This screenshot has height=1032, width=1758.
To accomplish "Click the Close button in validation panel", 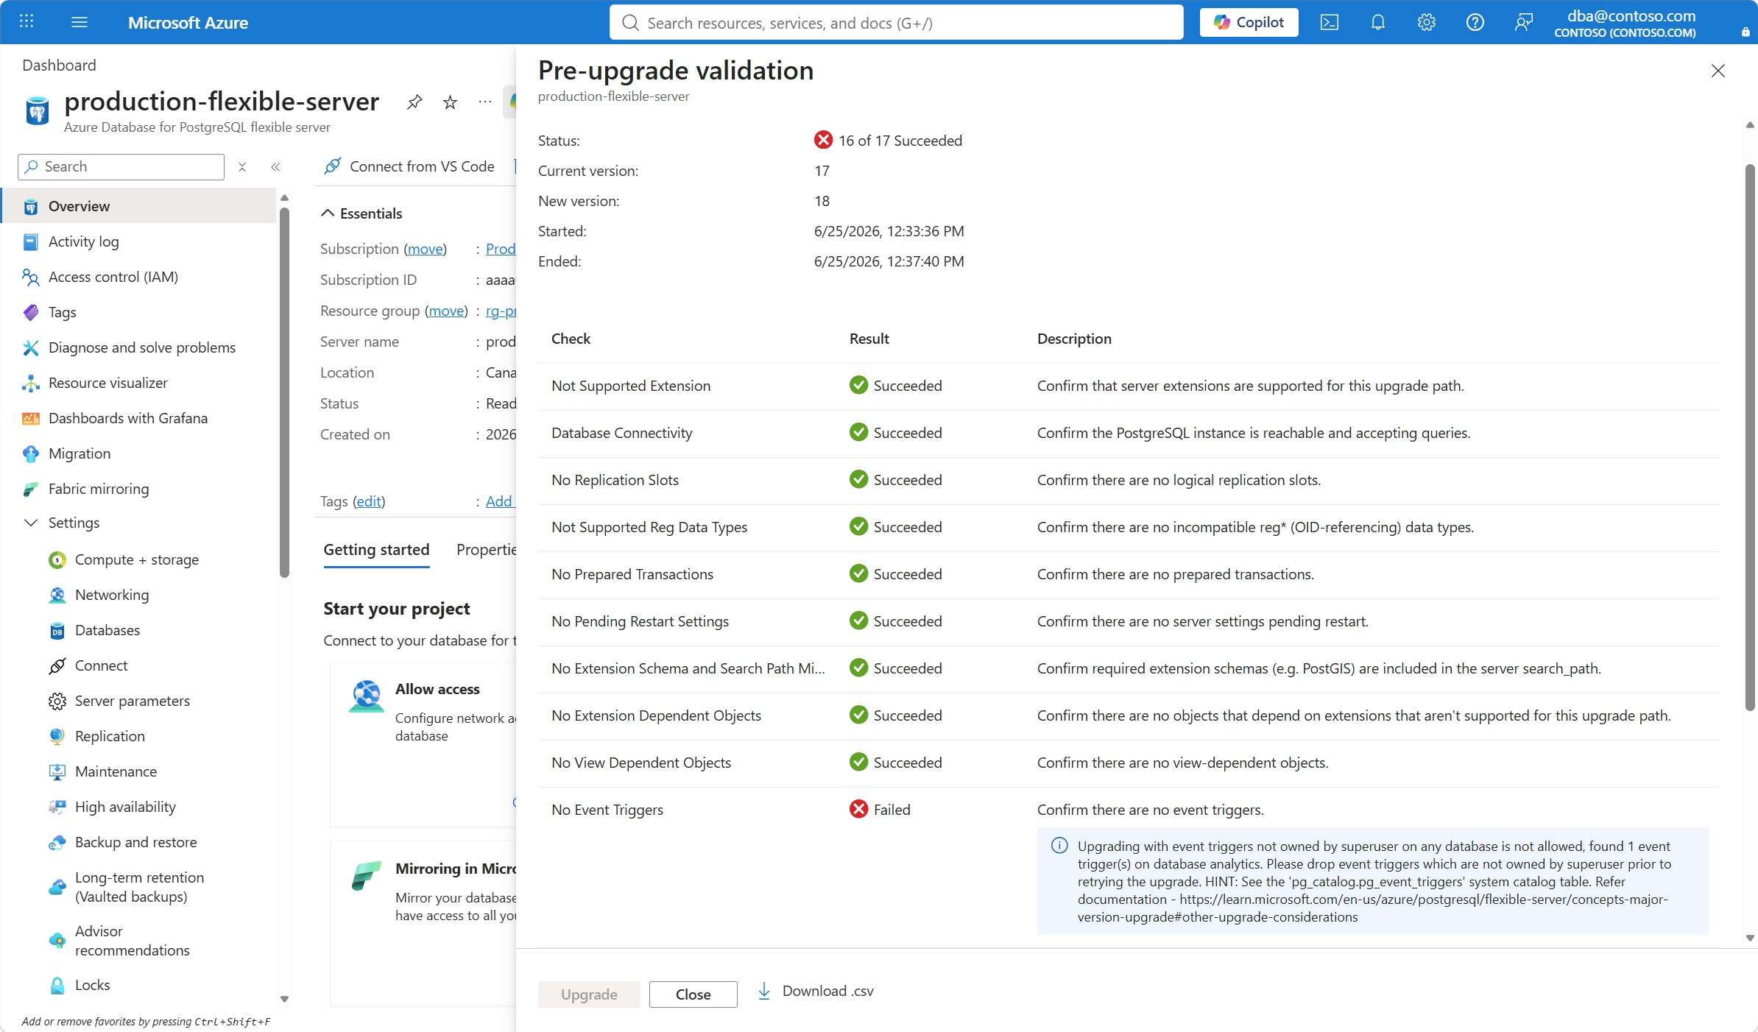I will 693,994.
